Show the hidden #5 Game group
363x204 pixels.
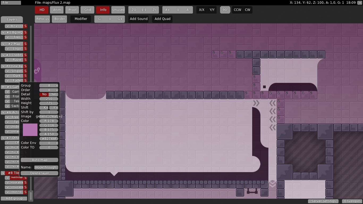(3, 87)
